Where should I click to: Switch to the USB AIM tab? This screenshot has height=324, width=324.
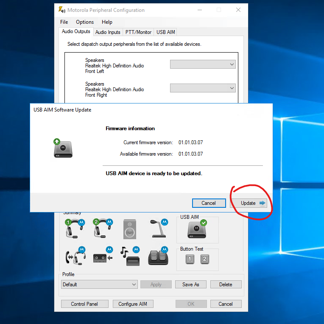pos(165,32)
